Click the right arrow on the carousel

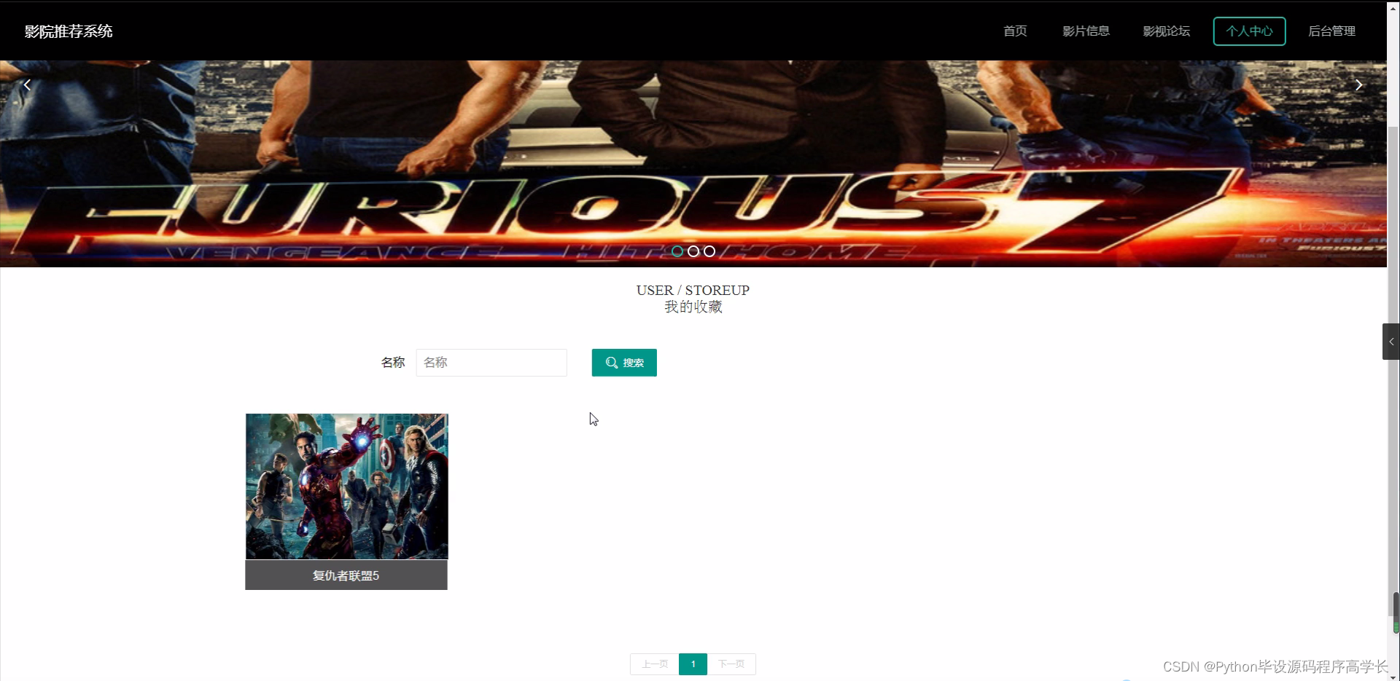tap(1359, 84)
